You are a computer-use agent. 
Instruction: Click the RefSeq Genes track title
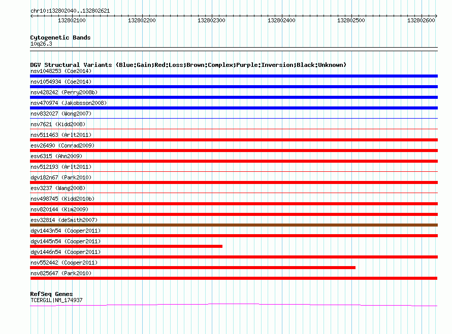(51, 294)
